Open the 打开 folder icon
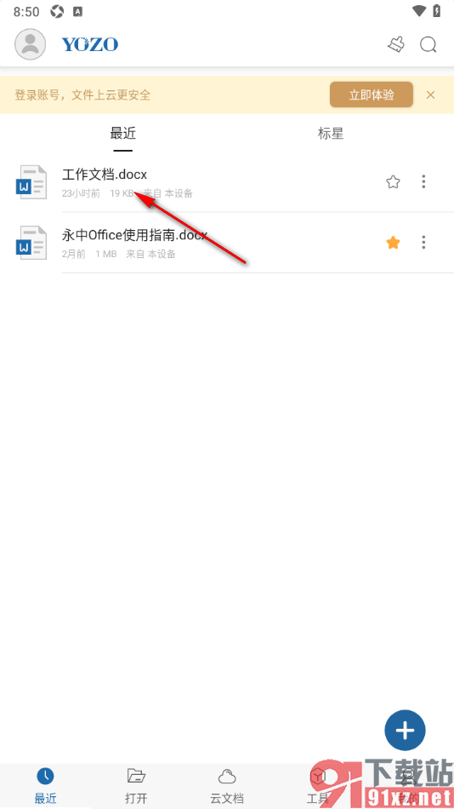The height and width of the screenshot is (809, 454). [136, 776]
